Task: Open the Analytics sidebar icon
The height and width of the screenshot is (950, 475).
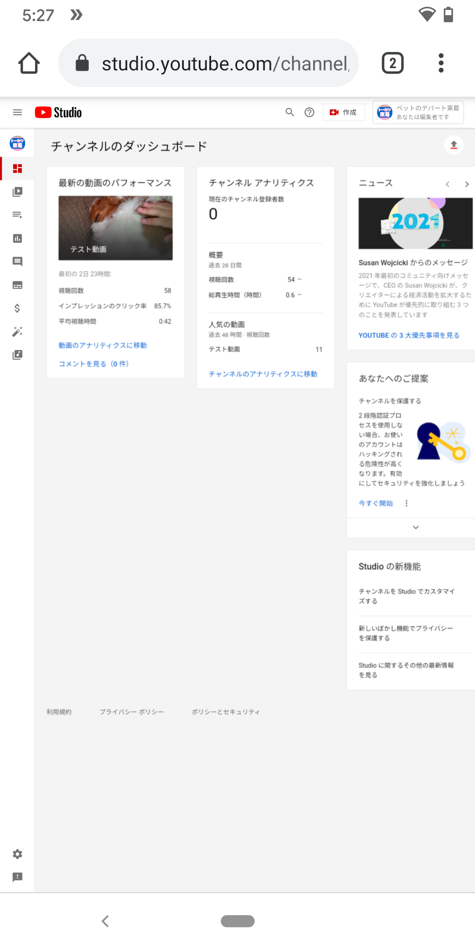Action: 17,238
